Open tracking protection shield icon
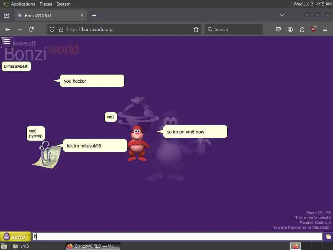333x250 pixels. [52, 29]
